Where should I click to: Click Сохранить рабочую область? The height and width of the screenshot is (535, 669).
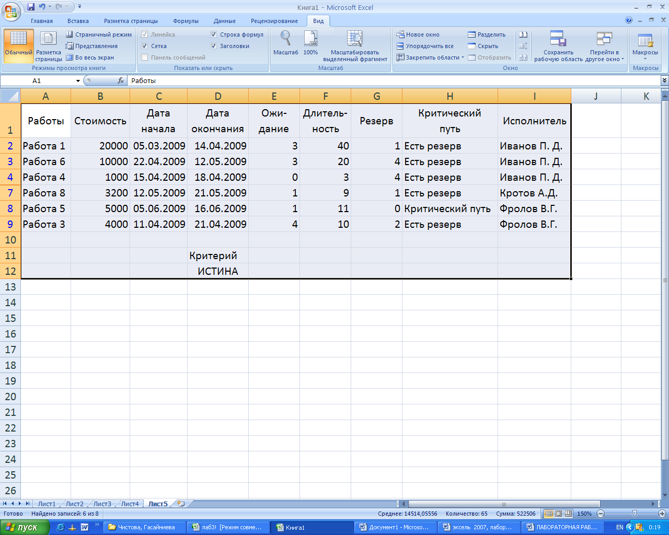coord(558,46)
